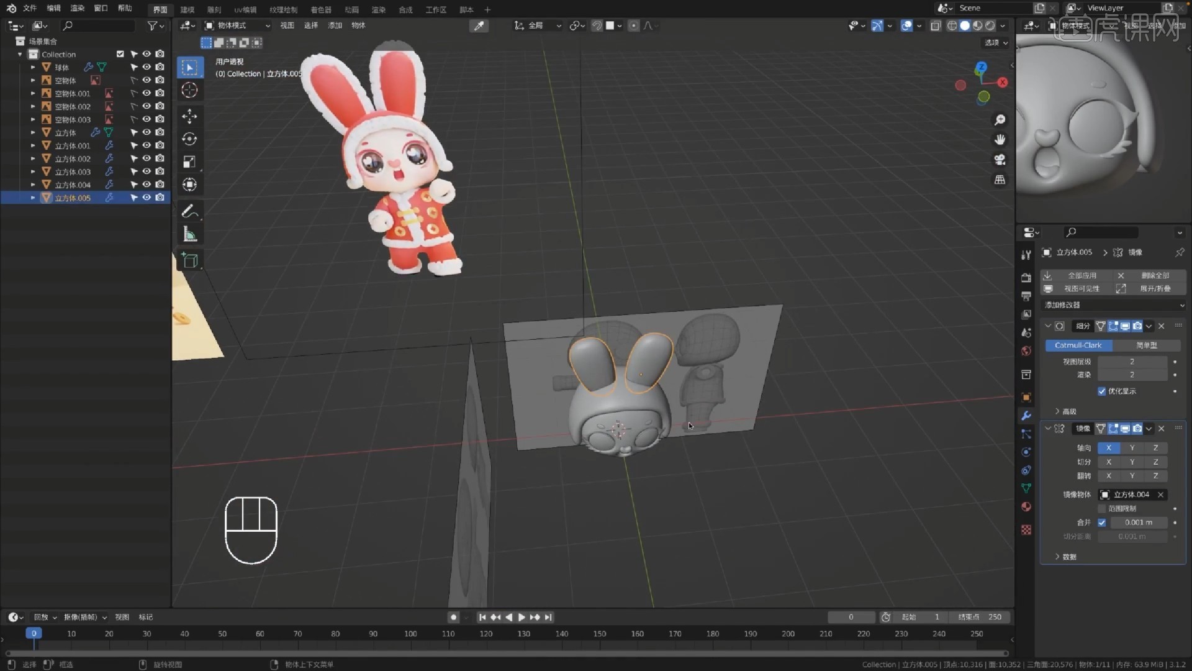Click the viewport zoom magnifier icon
1192x671 pixels.
point(1000,120)
